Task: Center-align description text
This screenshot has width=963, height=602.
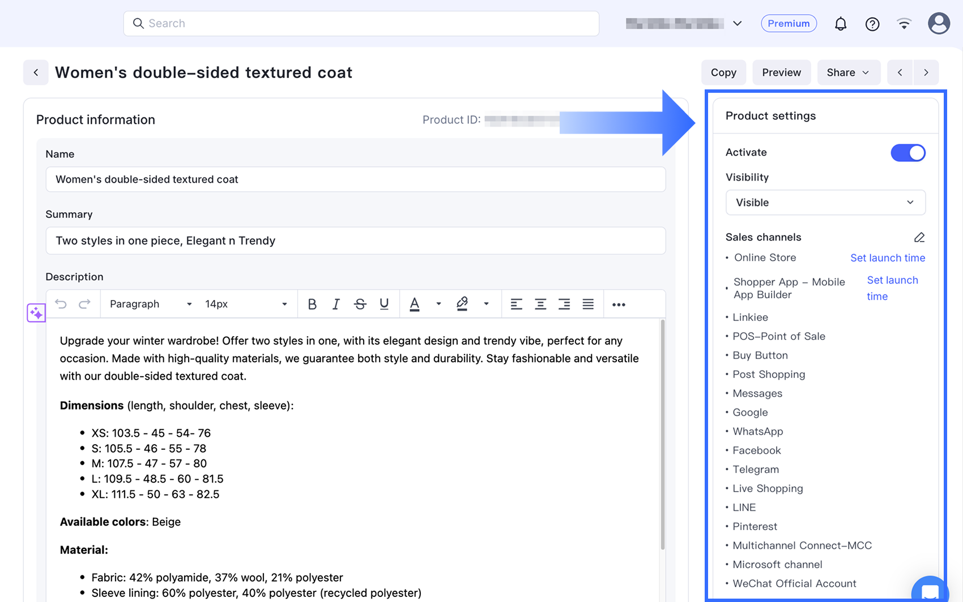Action: pyautogui.click(x=540, y=304)
